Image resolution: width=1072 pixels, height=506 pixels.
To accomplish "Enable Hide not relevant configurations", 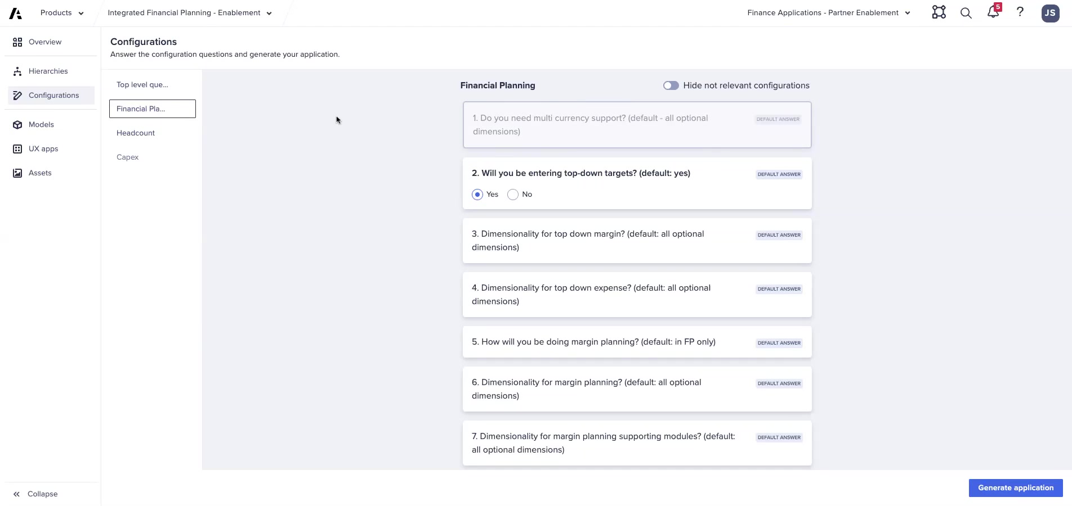I will tap(671, 85).
